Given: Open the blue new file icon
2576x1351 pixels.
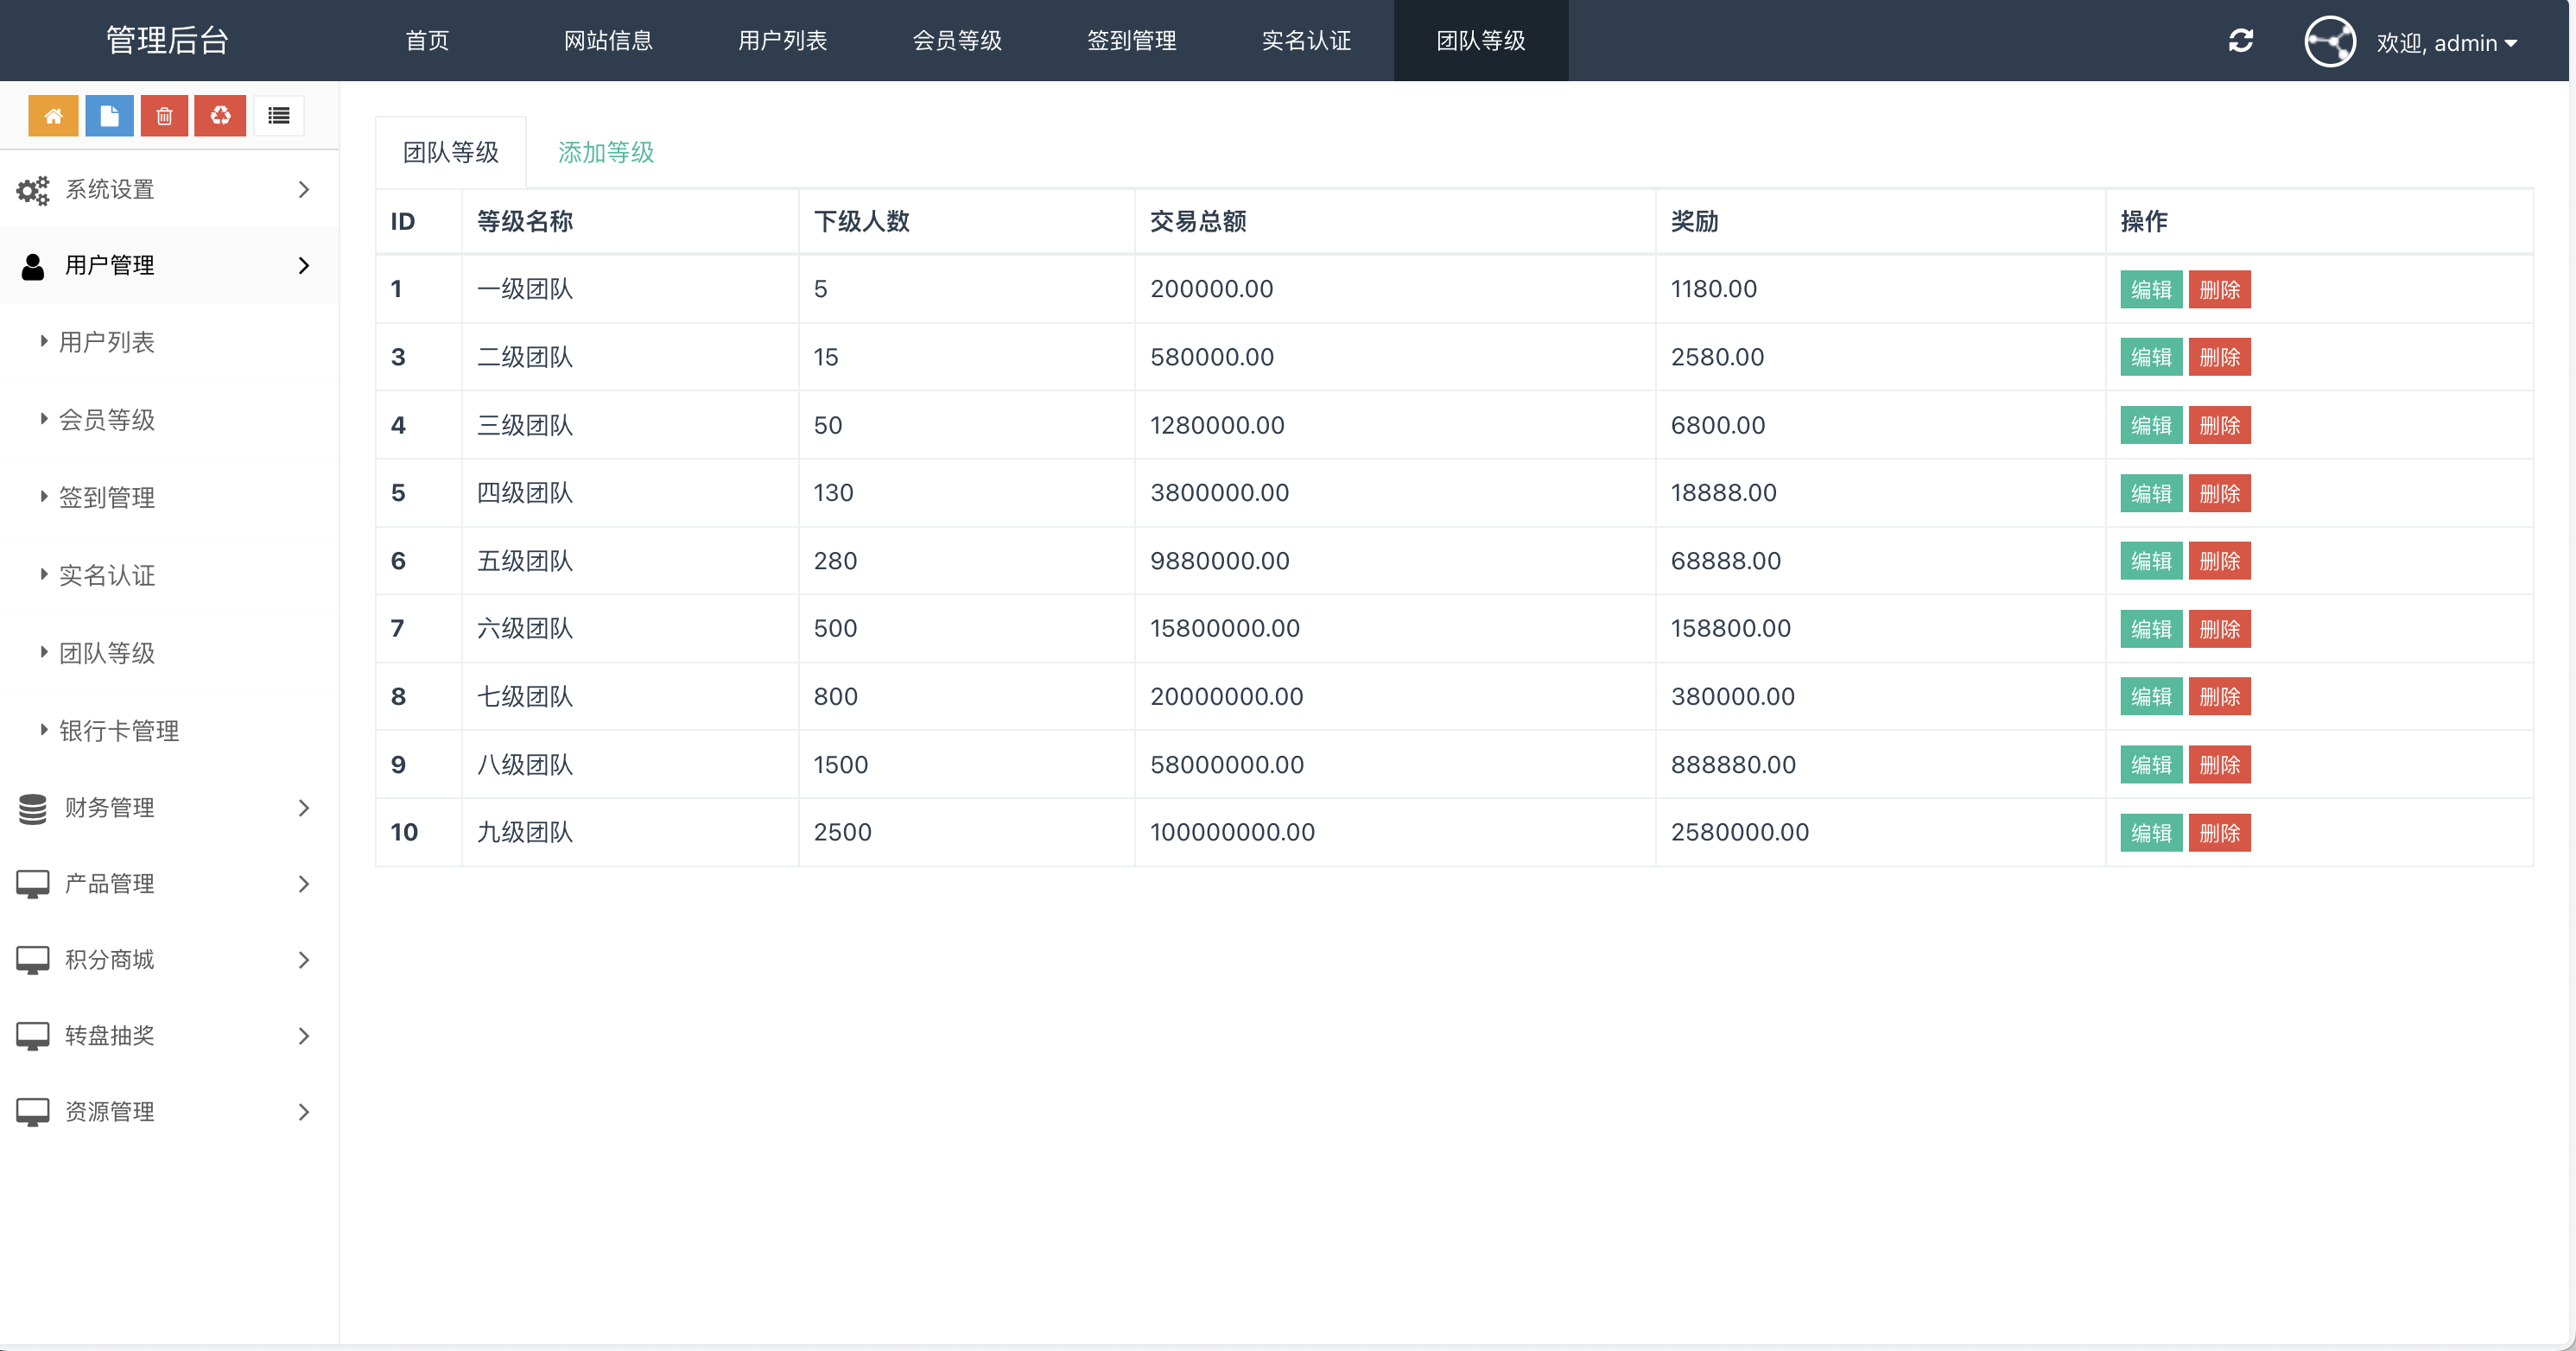Looking at the screenshot, I should (109, 115).
